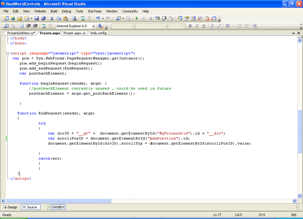
Task: Toggle Bold formatting button
Action: pos(190,26)
